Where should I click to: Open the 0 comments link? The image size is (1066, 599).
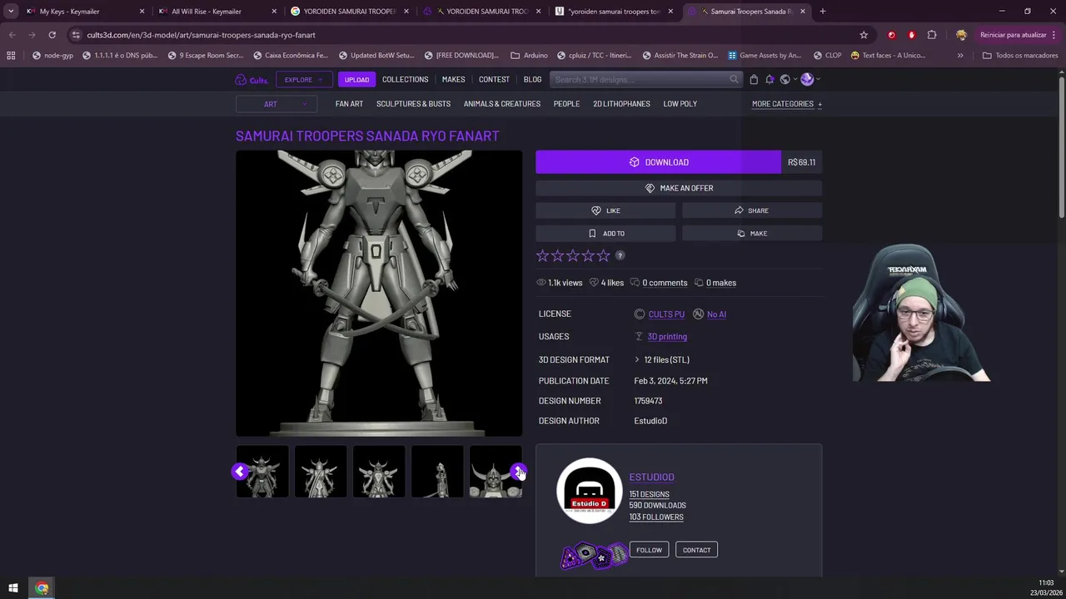click(665, 283)
